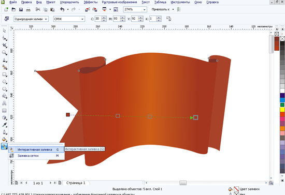Click the Undo arrow icon

(x=62, y=9)
